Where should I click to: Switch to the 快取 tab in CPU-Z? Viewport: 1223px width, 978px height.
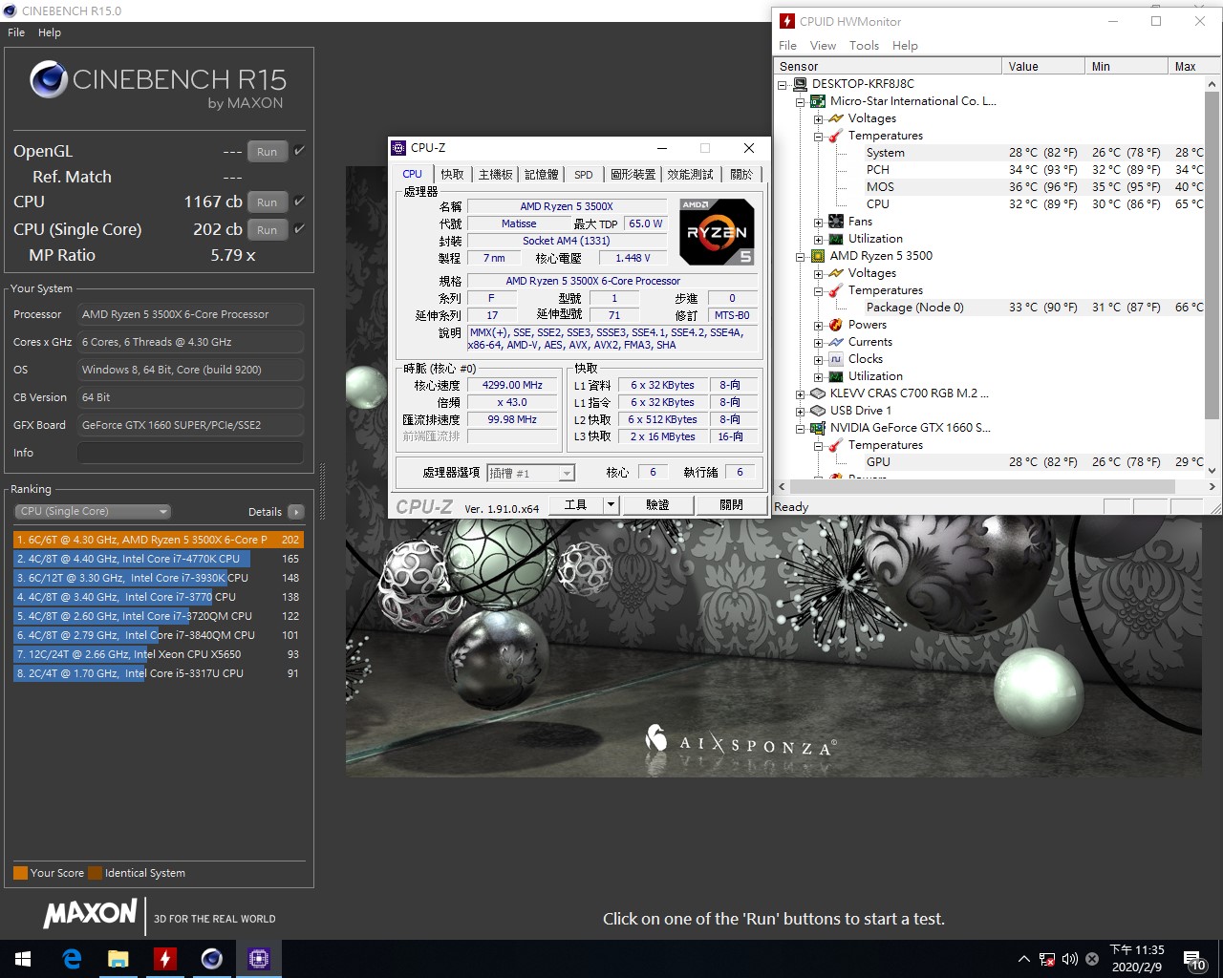click(453, 175)
